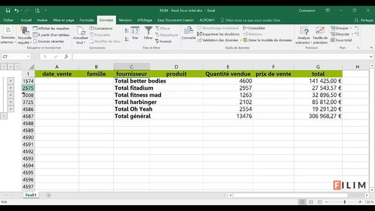Open the ACROBAT tab
Image resolution: width=375 pixels, height=211 pixels.
tap(207, 20)
